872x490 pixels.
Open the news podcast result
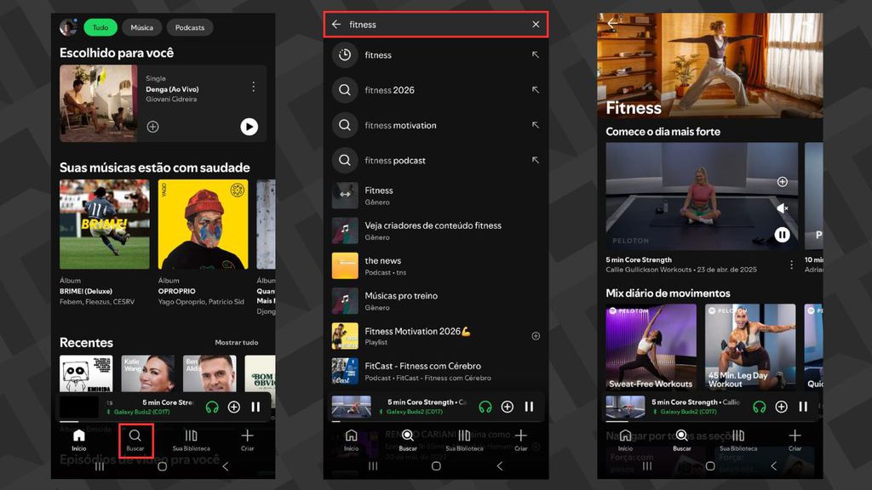tap(435, 265)
